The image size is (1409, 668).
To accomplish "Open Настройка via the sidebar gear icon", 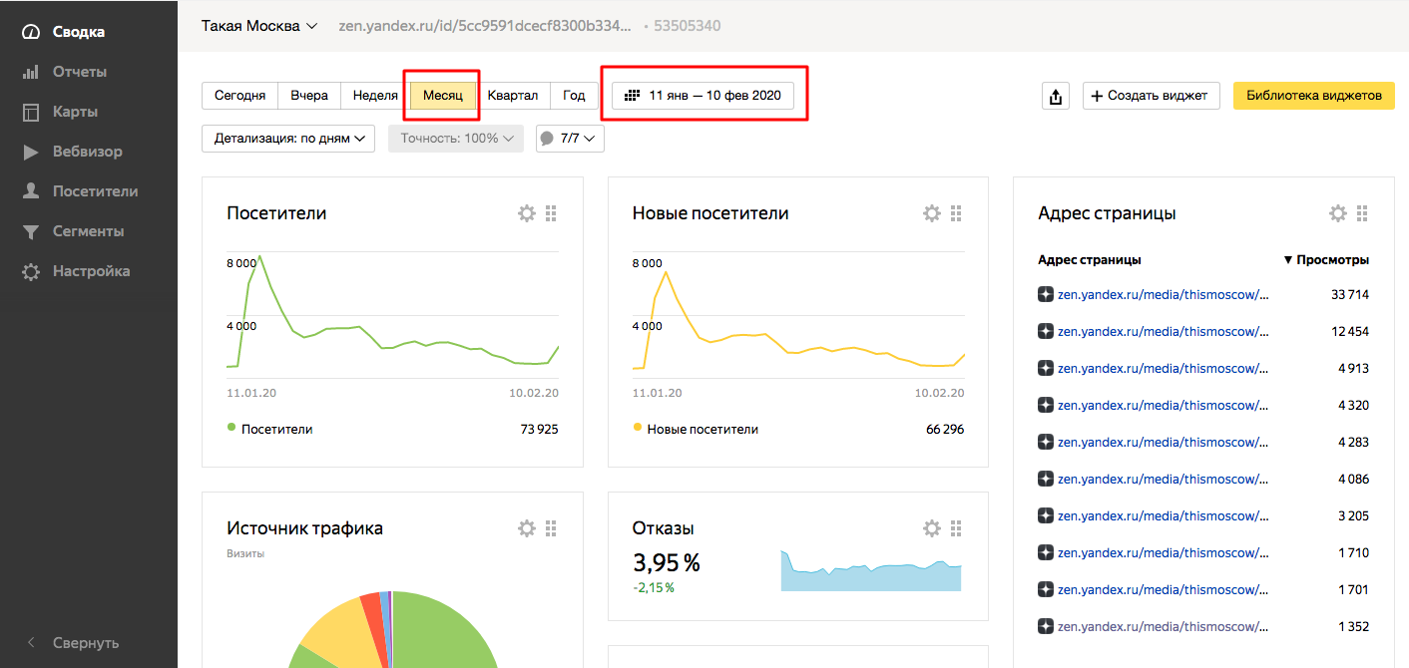I will pos(31,271).
